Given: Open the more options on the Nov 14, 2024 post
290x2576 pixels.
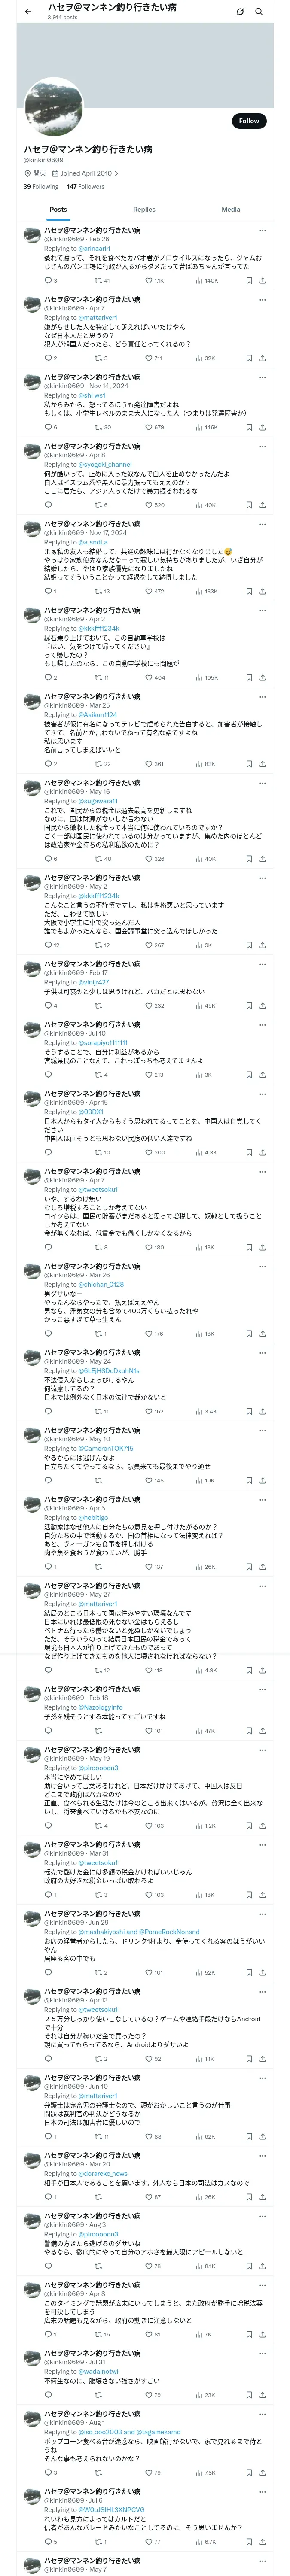Looking at the screenshot, I should click(x=262, y=377).
